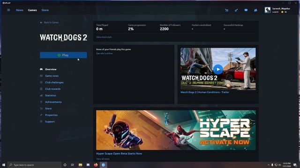
Task: Select Game news in the sidebar
Action: pyautogui.click(x=52, y=76)
